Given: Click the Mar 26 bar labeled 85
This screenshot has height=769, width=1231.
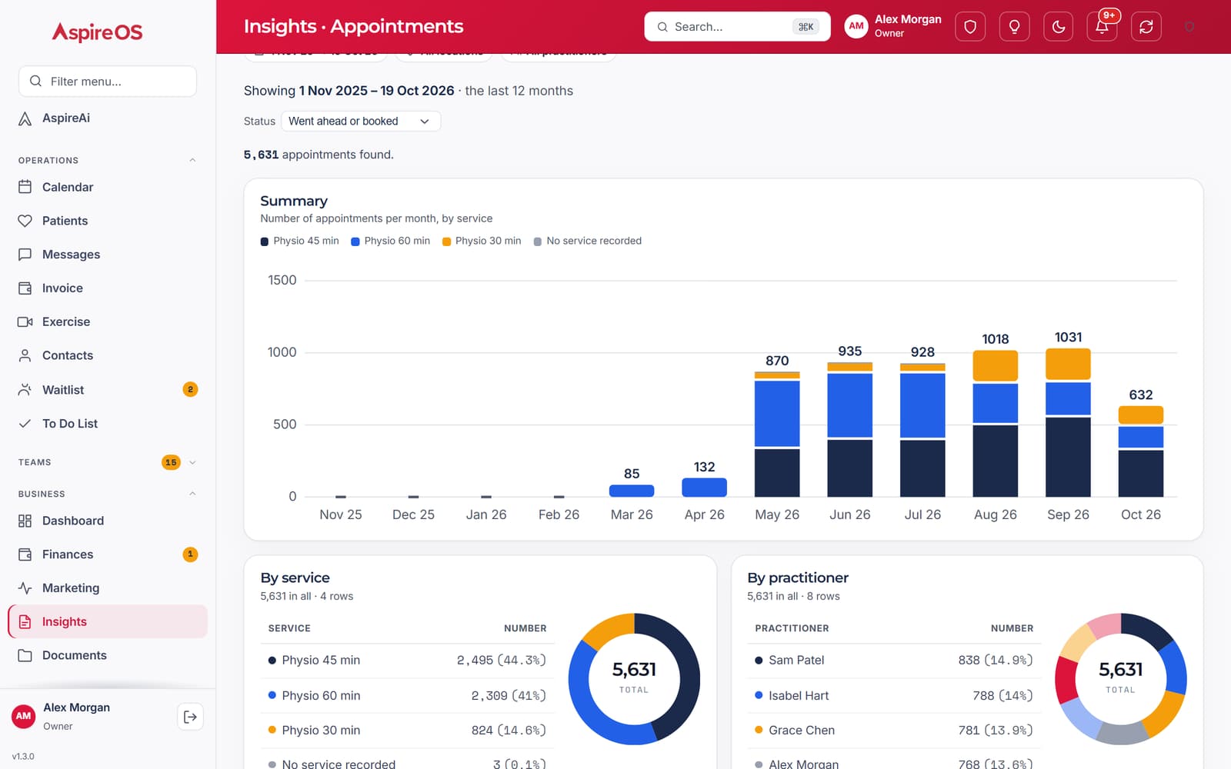Looking at the screenshot, I should pos(632,491).
